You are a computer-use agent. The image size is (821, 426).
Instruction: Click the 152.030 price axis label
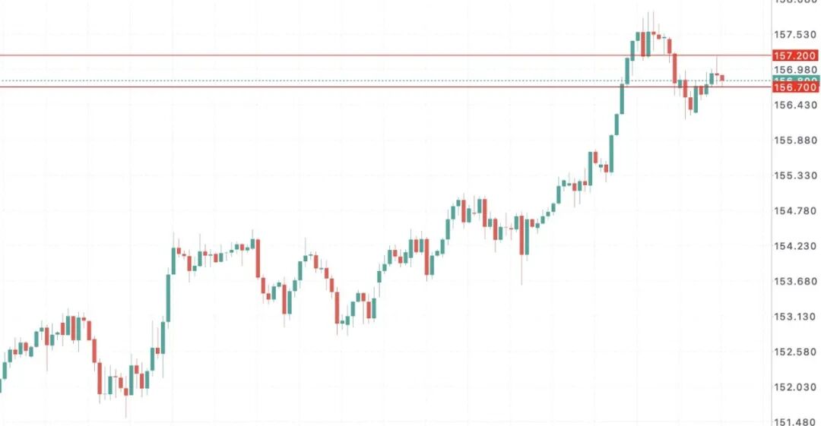coord(795,387)
